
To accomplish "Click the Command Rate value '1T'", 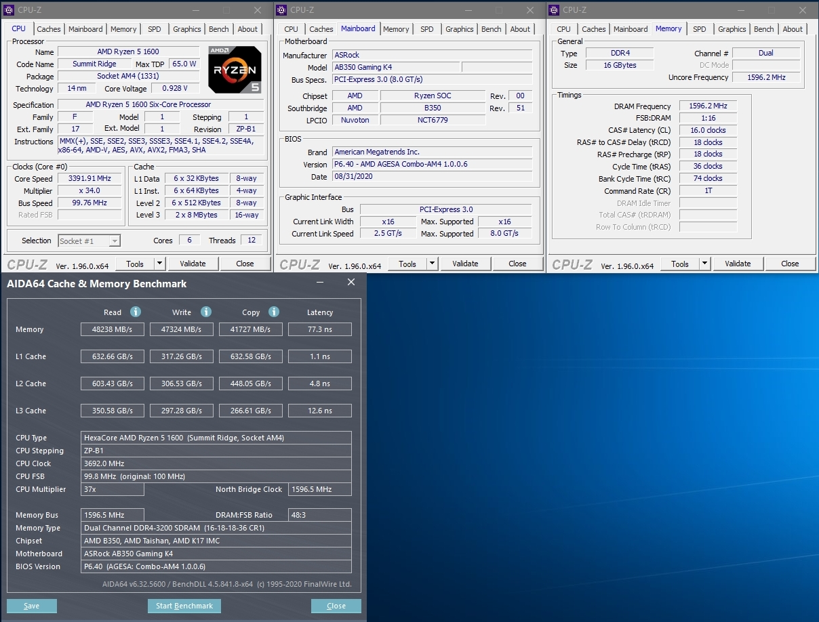I will point(708,190).
